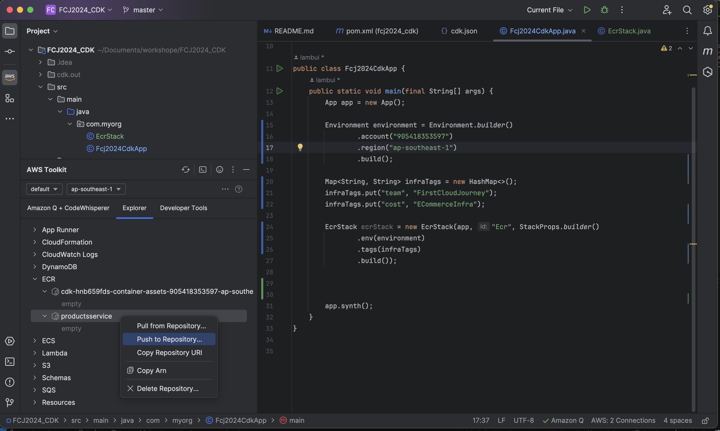Open the Git tool window icon
The width and height of the screenshot is (720, 431).
tap(9, 402)
